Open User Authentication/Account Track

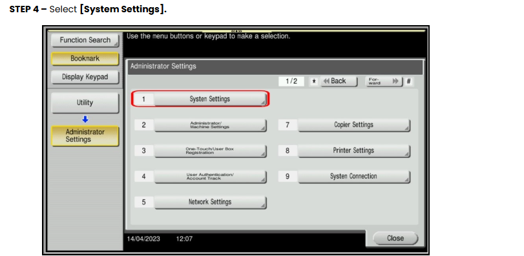(x=210, y=177)
